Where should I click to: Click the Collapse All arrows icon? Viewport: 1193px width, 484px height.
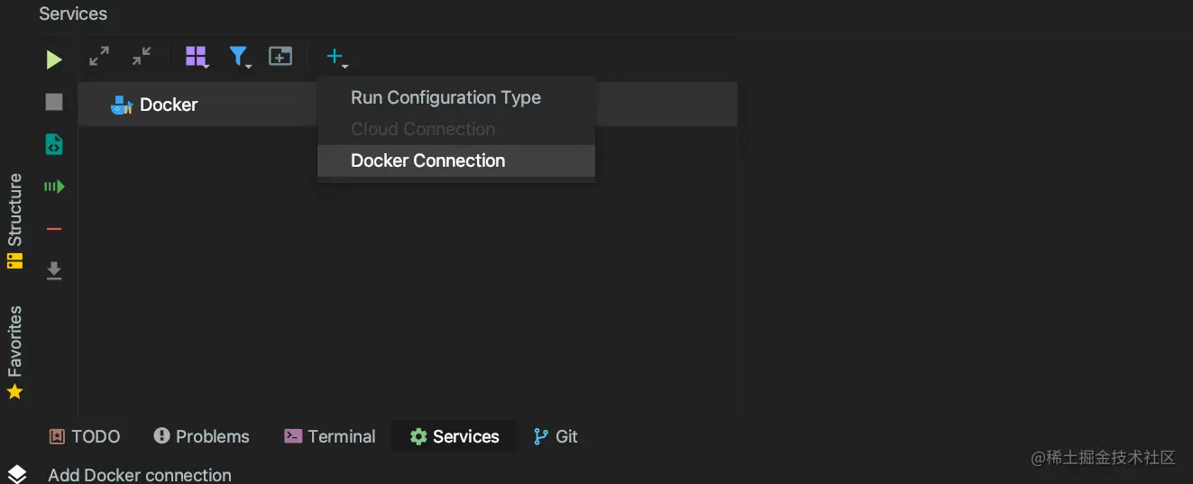(142, 57)
